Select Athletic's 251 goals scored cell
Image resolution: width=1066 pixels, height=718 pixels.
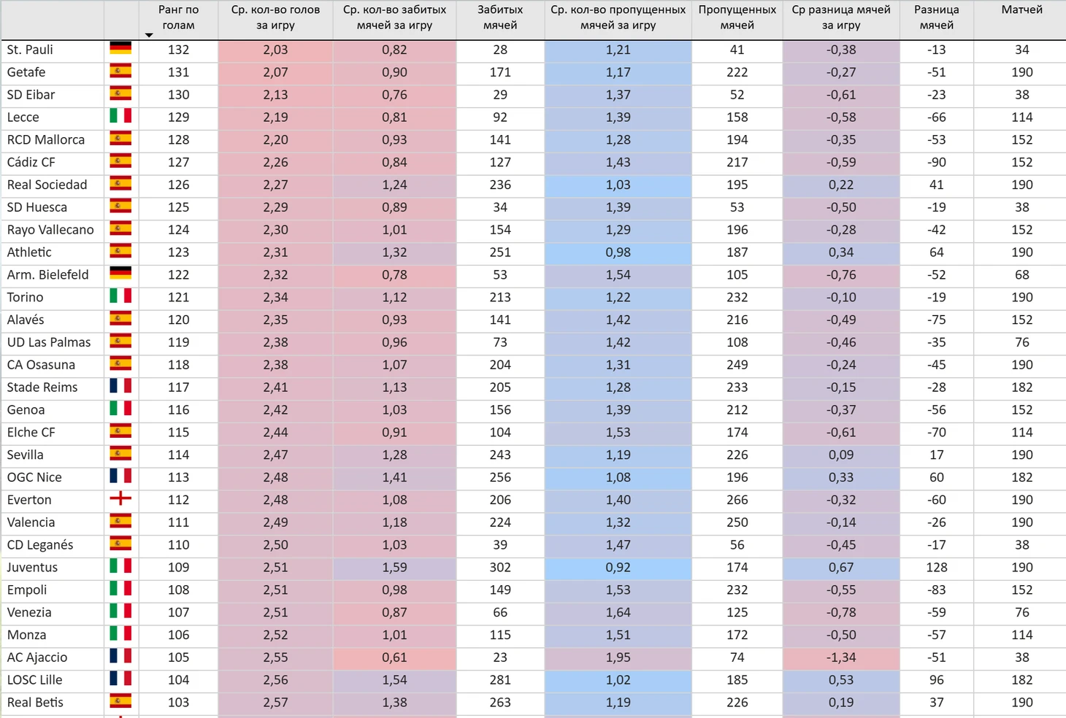pyautogui.click(x=500, y=252)
